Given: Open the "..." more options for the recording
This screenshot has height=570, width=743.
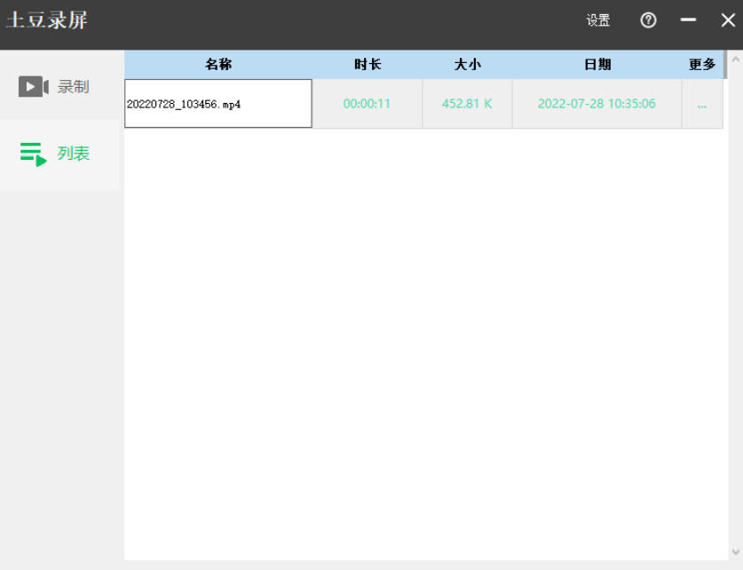Looking at the screenshot, I should pos(702,104).
